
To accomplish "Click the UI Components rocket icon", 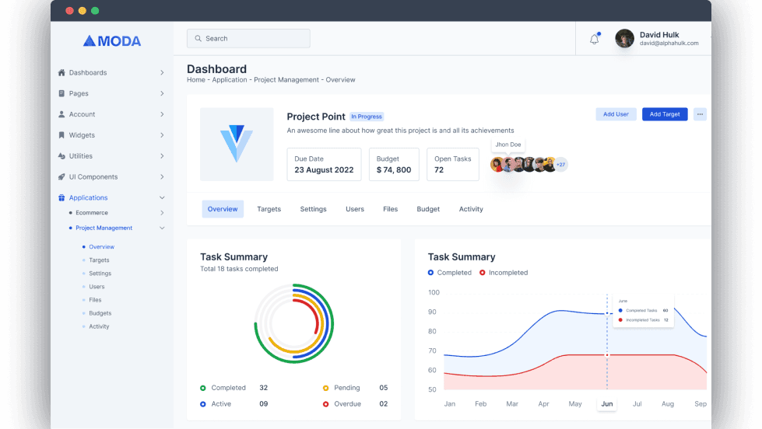I will (x=61, y=176).
